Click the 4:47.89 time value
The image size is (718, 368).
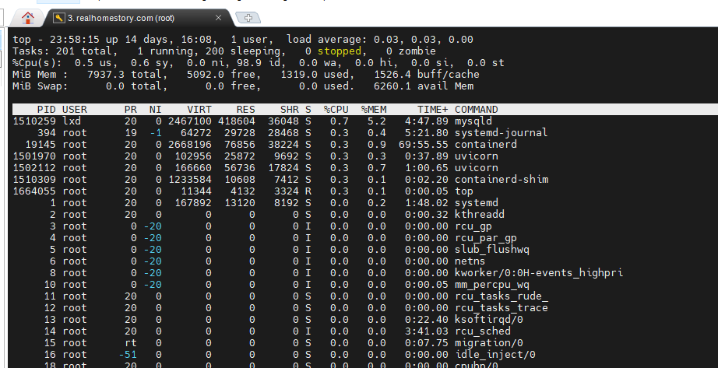tap(427, 121)
